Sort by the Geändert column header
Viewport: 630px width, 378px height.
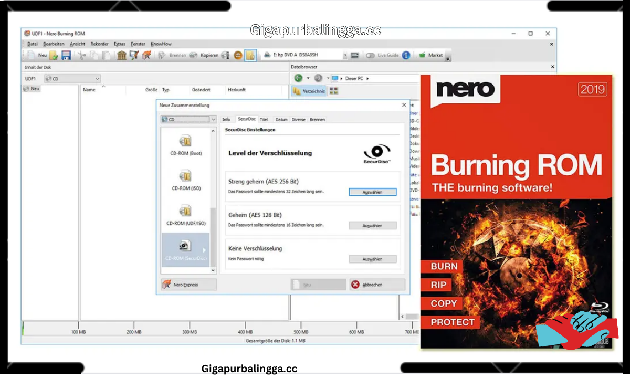point(201,90)
